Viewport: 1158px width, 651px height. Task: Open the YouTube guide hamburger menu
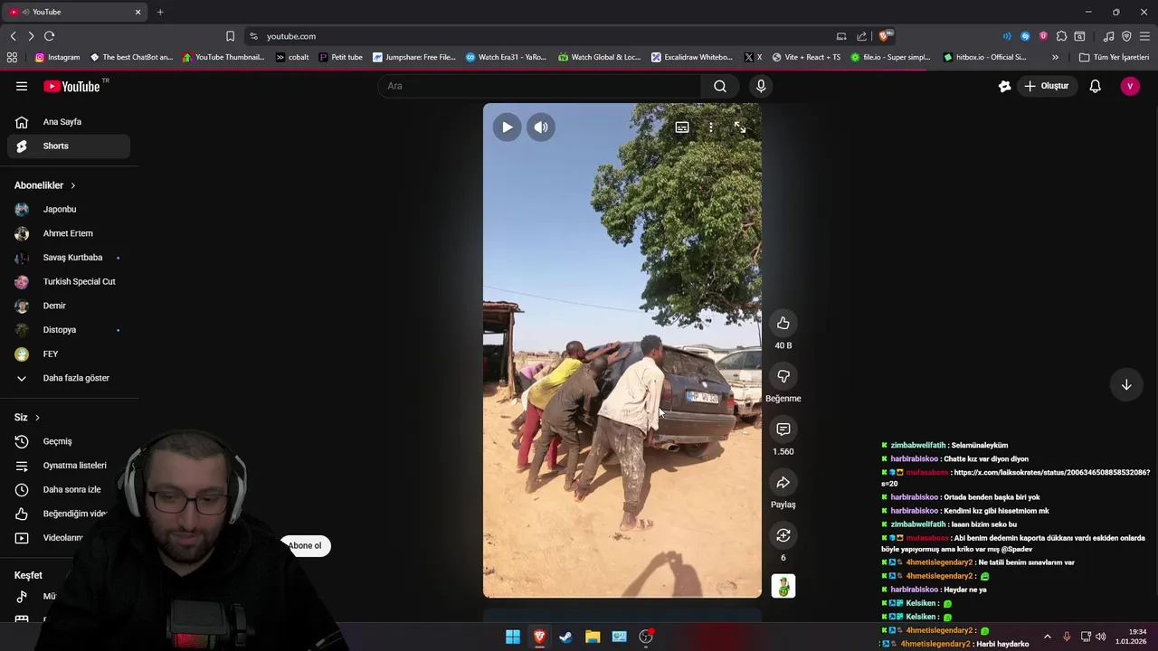[x=22, y=86]
